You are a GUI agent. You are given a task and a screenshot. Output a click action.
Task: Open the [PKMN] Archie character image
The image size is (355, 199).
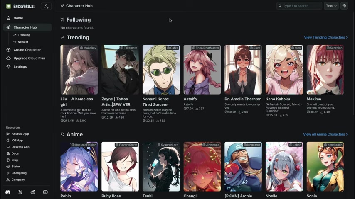pyautogui.click(x=243, y=167)
